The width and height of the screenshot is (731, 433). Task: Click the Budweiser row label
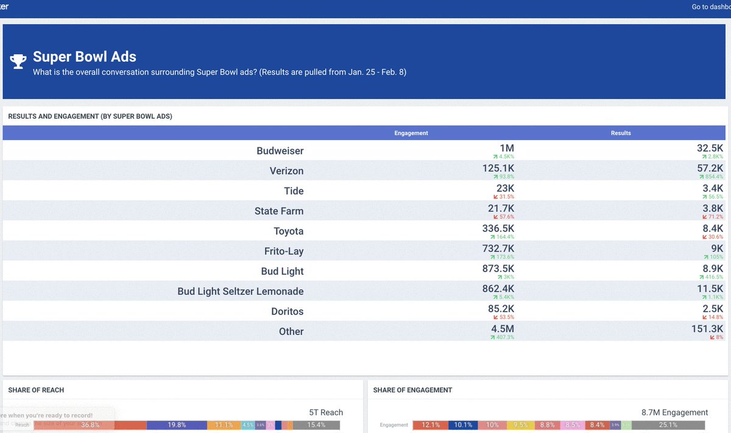[x=280, y=150]
